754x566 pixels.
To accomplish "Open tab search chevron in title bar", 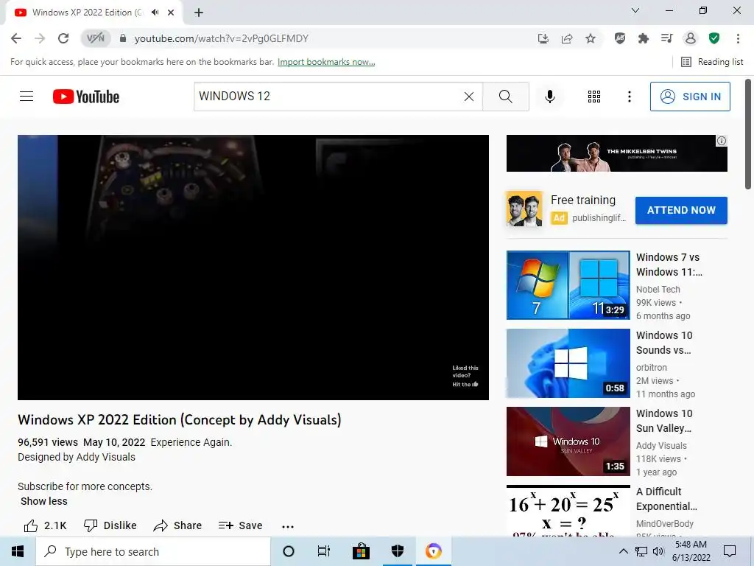I will tap(635, 10).
